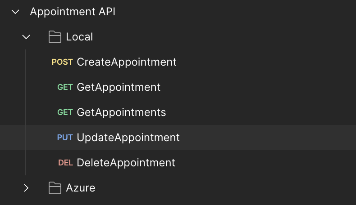Image resolution: width=356 pixels, height=205 pixels.
Task: Click empty space in highlighted UpdateAppointment row
Action: click(268, 138)
